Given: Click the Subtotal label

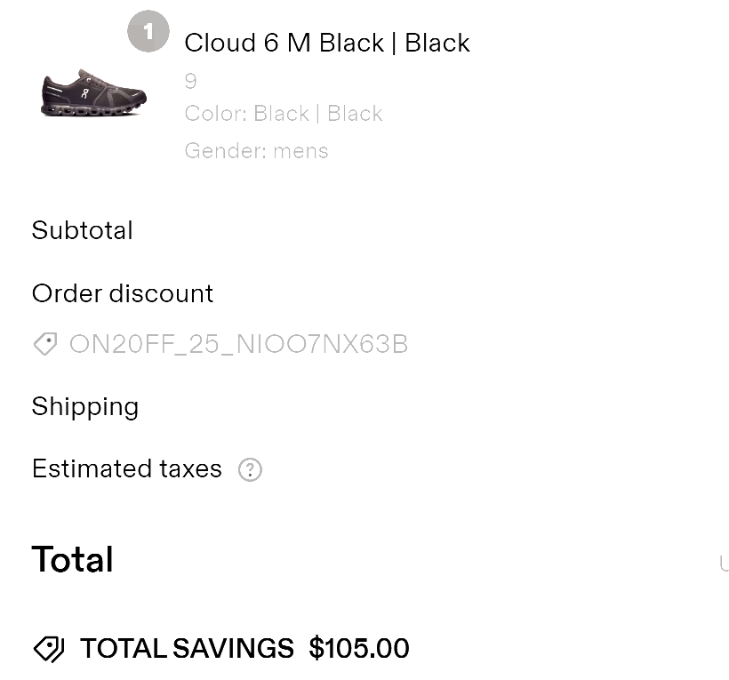Looking at the screenshot, I should [83, 230].
